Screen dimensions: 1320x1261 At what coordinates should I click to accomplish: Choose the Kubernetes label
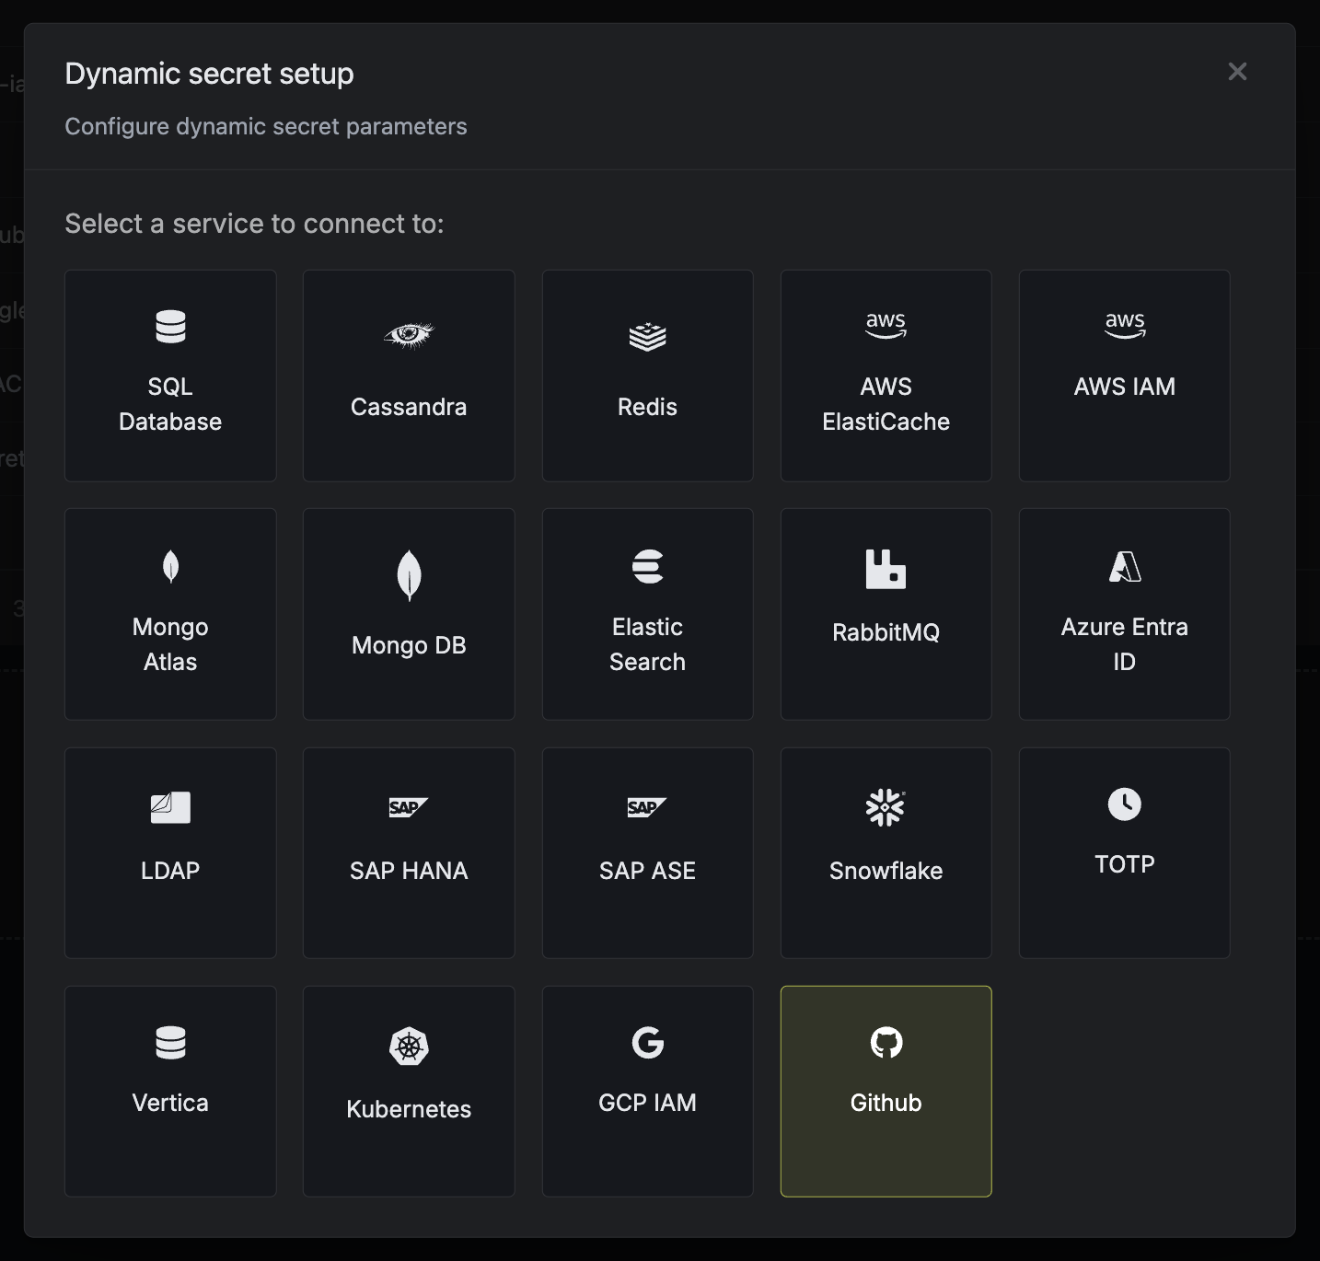click(x=409, y=1109)
